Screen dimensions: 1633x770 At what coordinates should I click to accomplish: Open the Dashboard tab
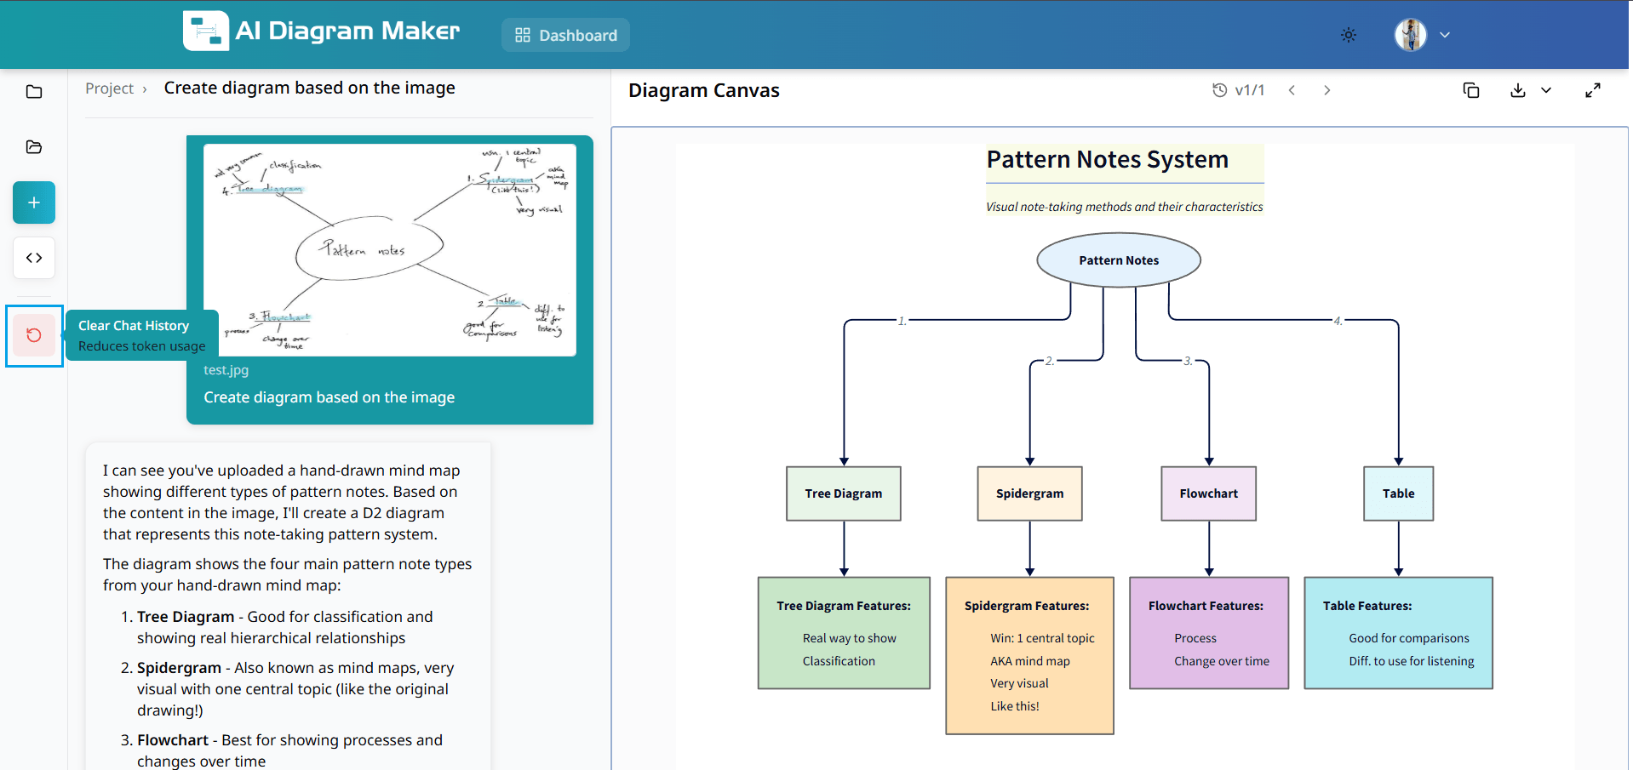tap(565, 35)
